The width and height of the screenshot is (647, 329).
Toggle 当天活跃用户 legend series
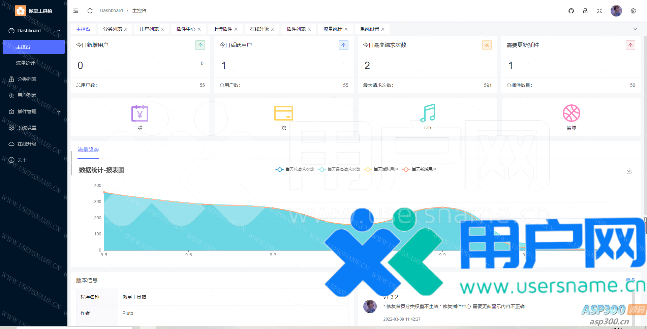click(381, 169)
